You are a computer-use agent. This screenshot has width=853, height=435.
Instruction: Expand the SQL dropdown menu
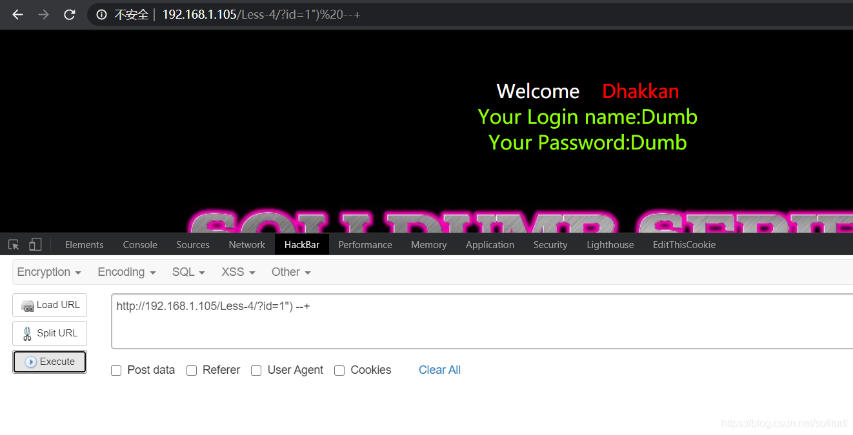click(x=188, y=272)
